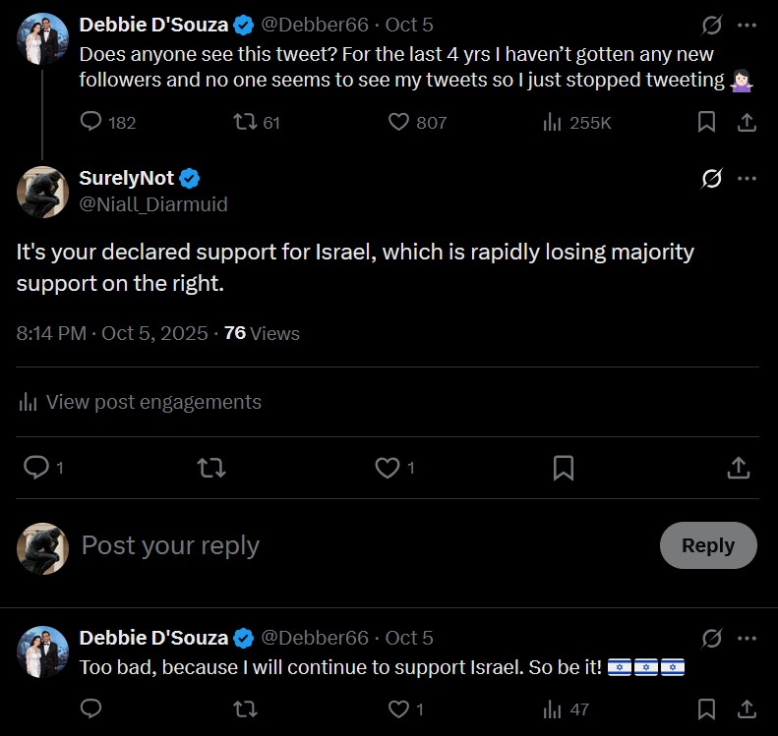This screenshot has width=778, height=736.
Task: Click View post engagements
Action: (x=152, y=402)
